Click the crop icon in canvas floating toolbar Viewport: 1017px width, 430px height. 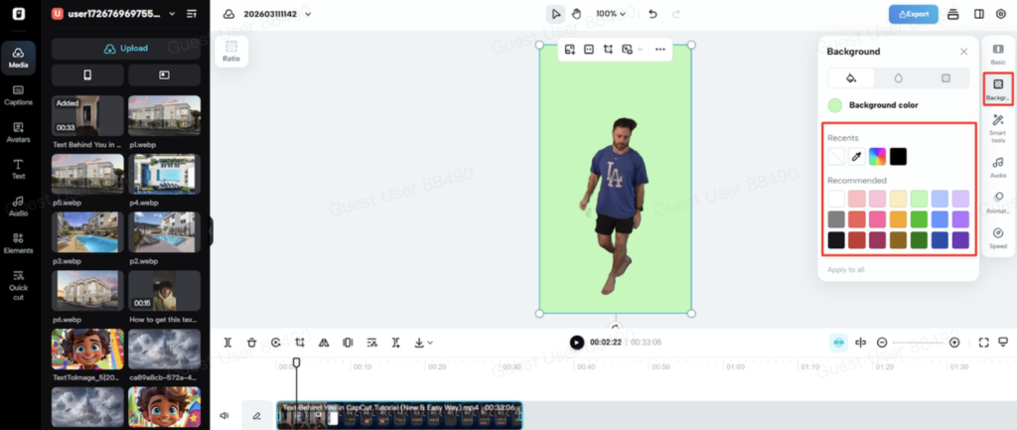click(607, 49)
